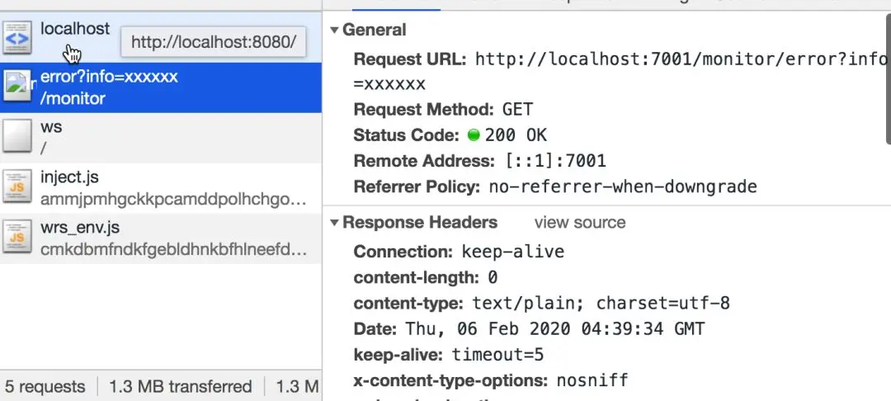Collapse the Response Headers section
Viewport: 891px width, 401px height.
point(334,223)
